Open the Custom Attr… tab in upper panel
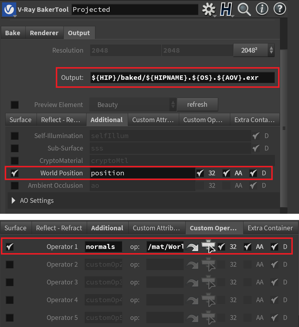 click(153, 120)
